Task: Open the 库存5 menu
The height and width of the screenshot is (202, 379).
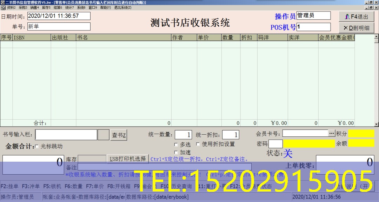Action: tap(46, 7)
